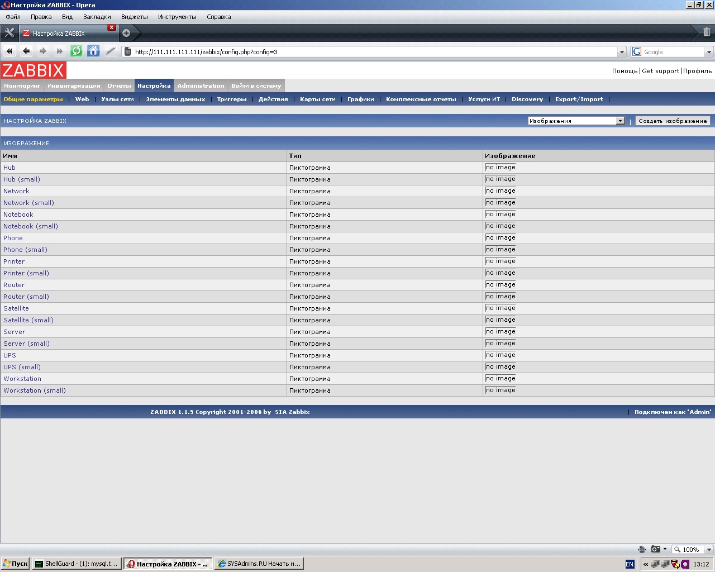Open the camera images mode dropdown arrow
715x572 pixels.
tap(665, 549)
